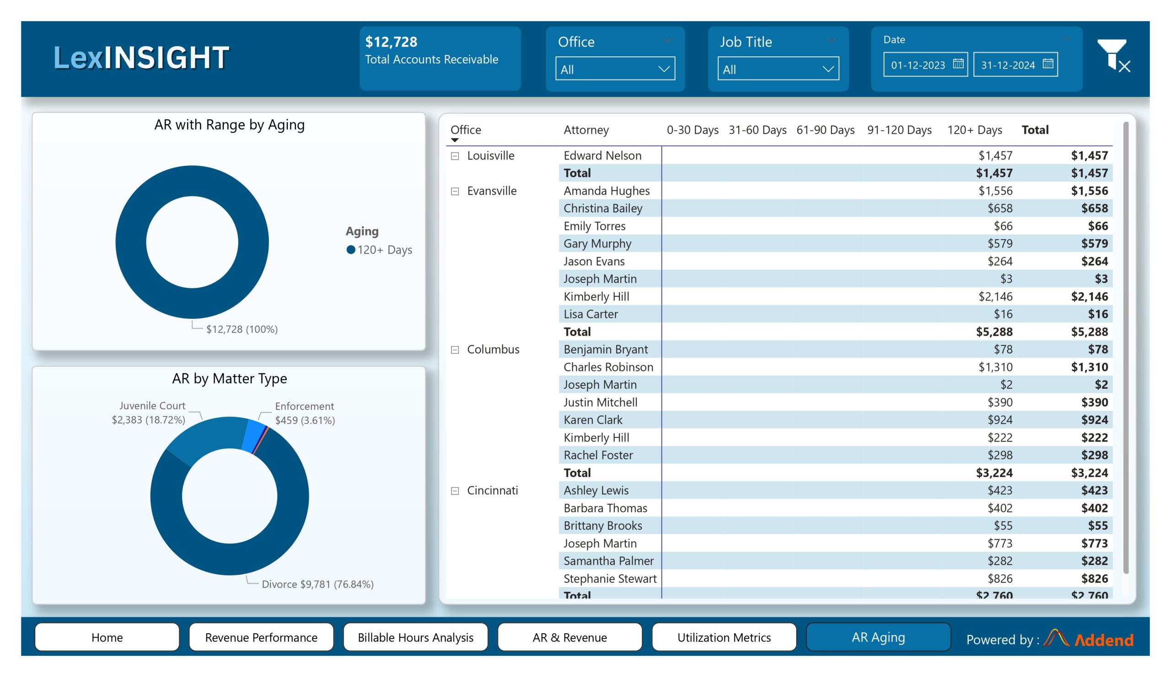This screenshot has width=1171, height=677.
Task: Expand the Date slicer header chevron
Action: (1066, 38)
